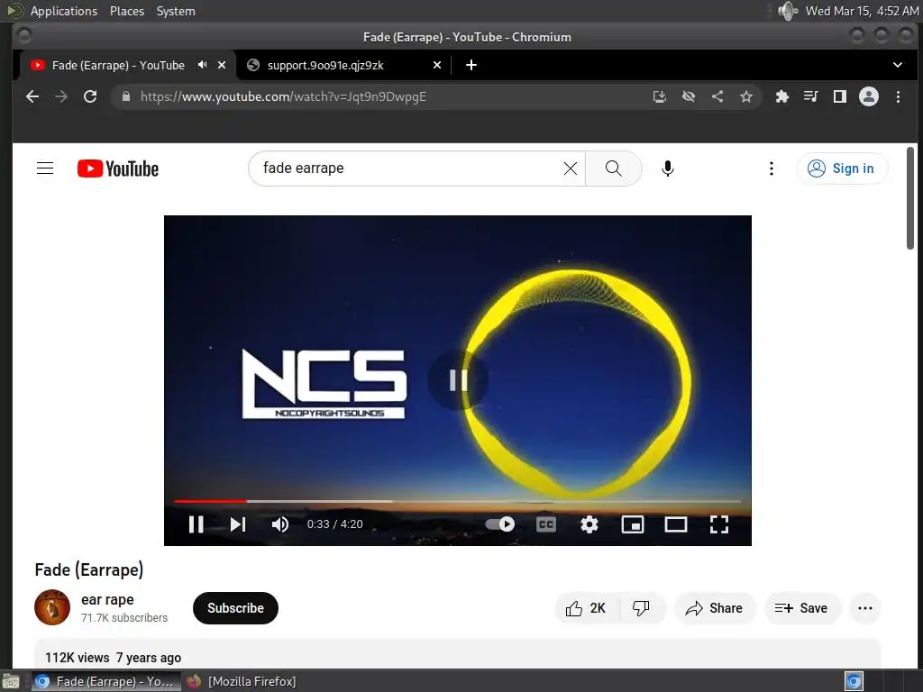Open the System menu
This screenshot has height=692, width=923.
176,11
